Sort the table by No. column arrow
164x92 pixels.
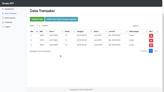(x=37, y=31)
